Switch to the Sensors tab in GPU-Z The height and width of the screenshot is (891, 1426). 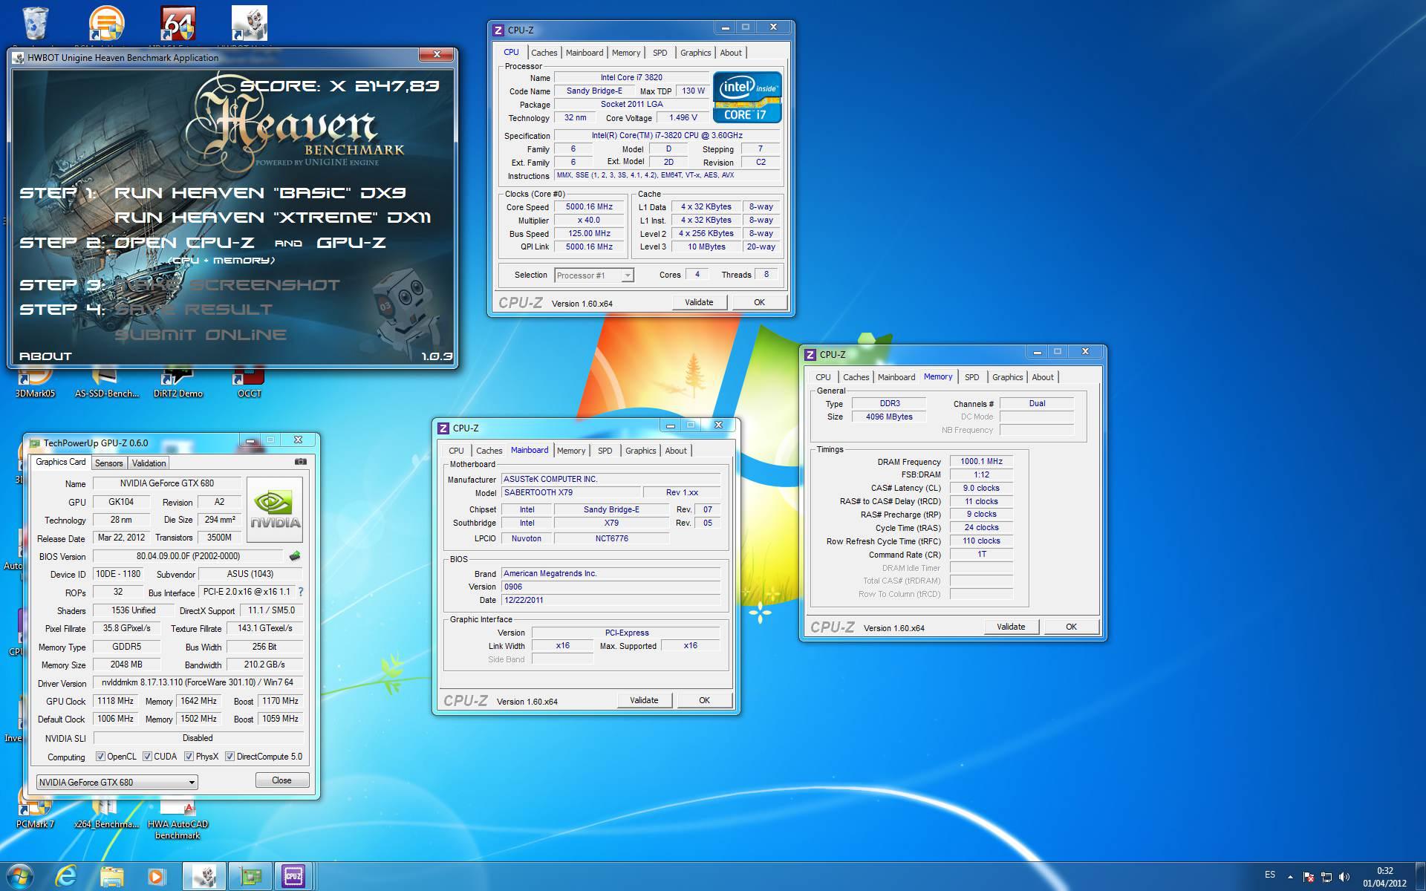tap(108, 463)
